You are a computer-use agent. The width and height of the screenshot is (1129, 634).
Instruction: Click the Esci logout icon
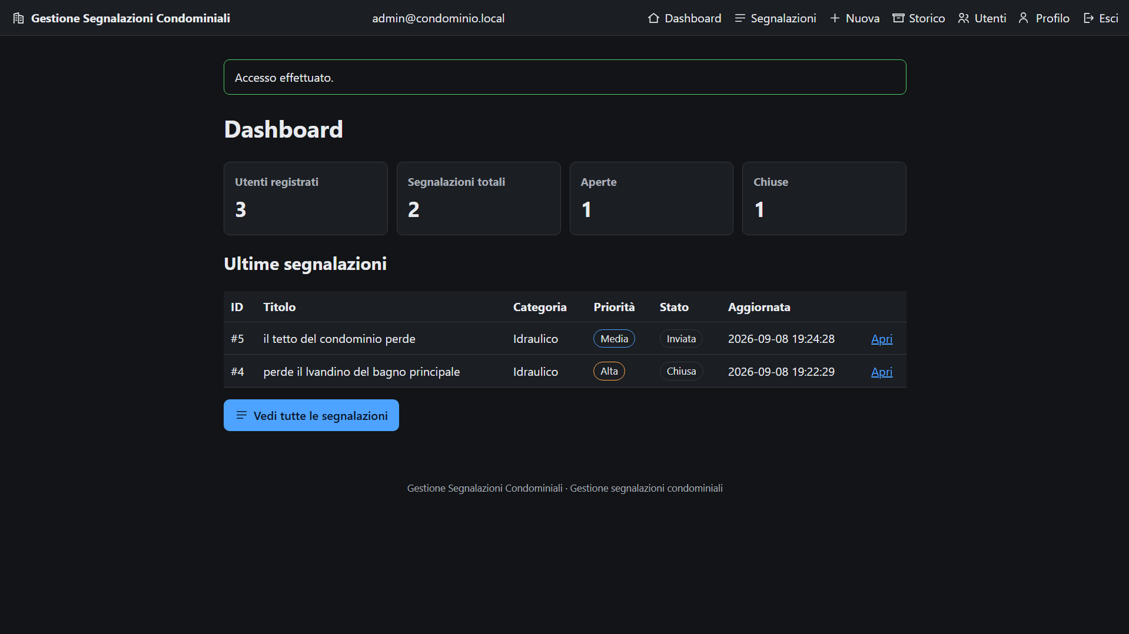(1088, 18)
